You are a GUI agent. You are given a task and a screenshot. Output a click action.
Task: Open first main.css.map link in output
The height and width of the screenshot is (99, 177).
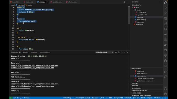(34, 65)
